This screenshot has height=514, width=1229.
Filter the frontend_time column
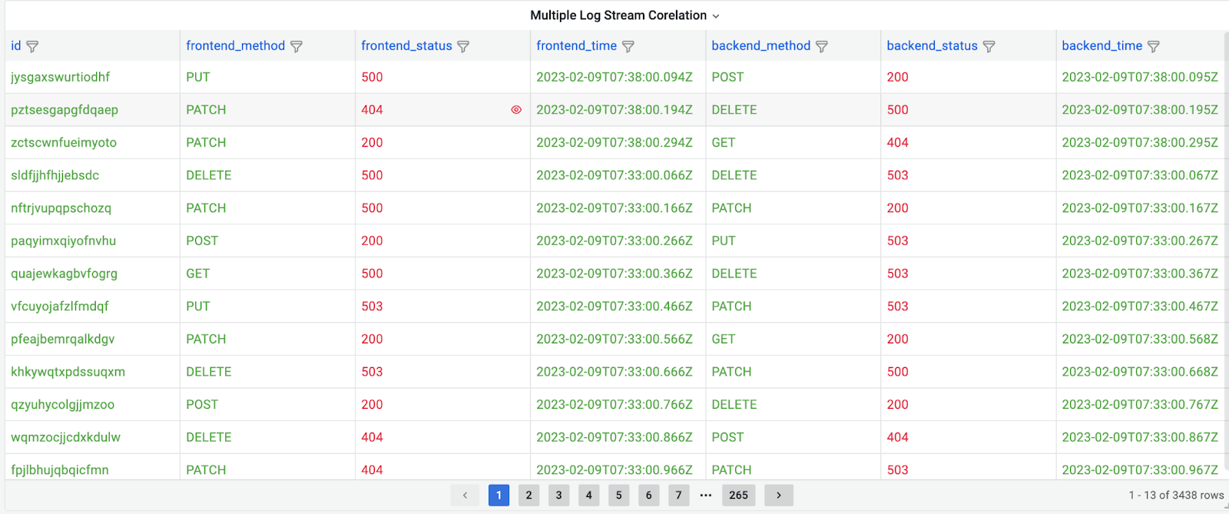point(628,47)
